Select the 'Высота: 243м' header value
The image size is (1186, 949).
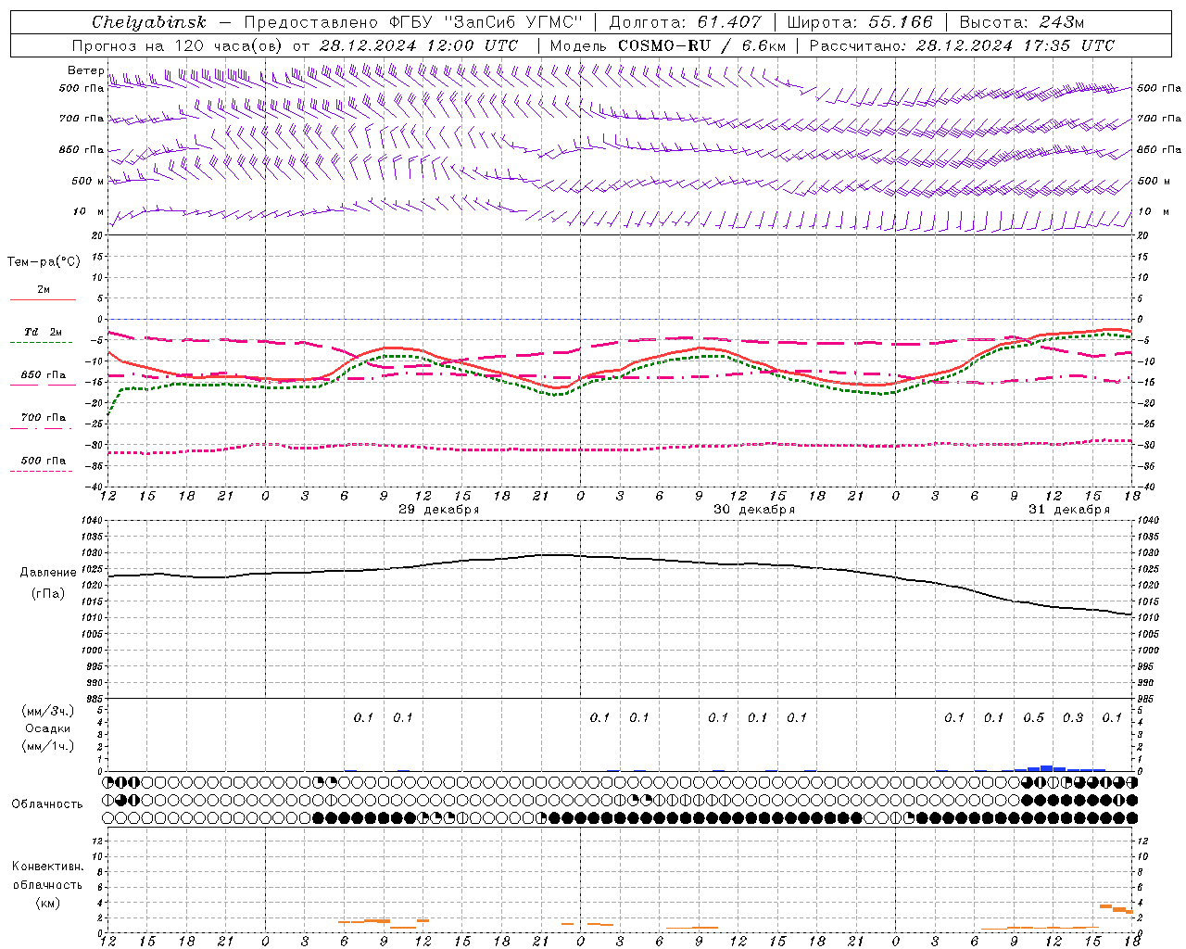1021,22
